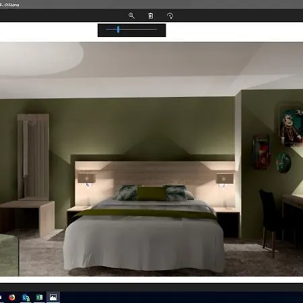The image size is (303, 303).
Task: Click the right bedside wall lamp in the image
Action: coord(224,179)
